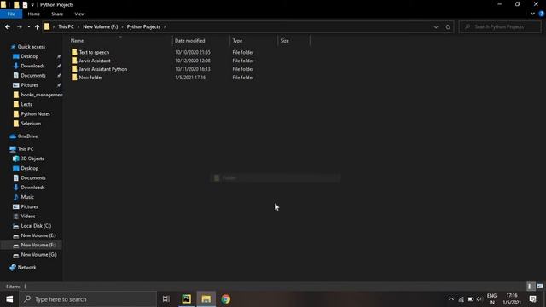Viewport: 546px width, 307px height.
Task: Select the Jarvis Assistant Python folder
Action: click(102, 69)
